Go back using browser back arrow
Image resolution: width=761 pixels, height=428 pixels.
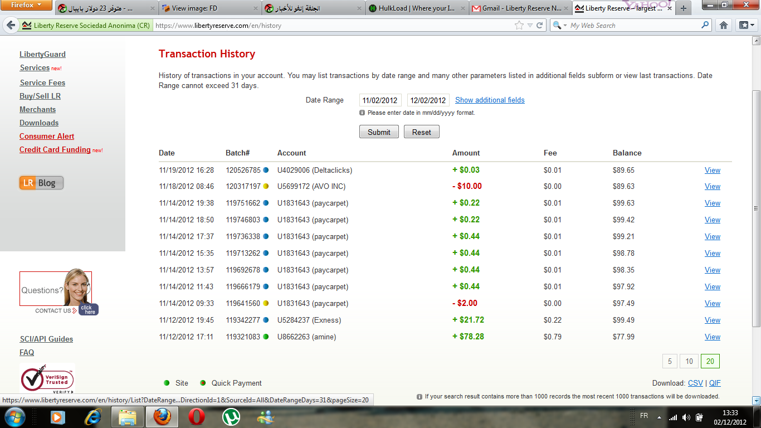click(x=11, y=25)
